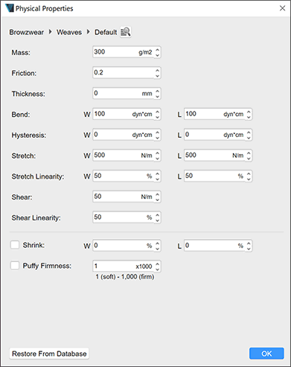Click the Default breadcrumb item
The image size is (291, 367).
coord(106,32)
